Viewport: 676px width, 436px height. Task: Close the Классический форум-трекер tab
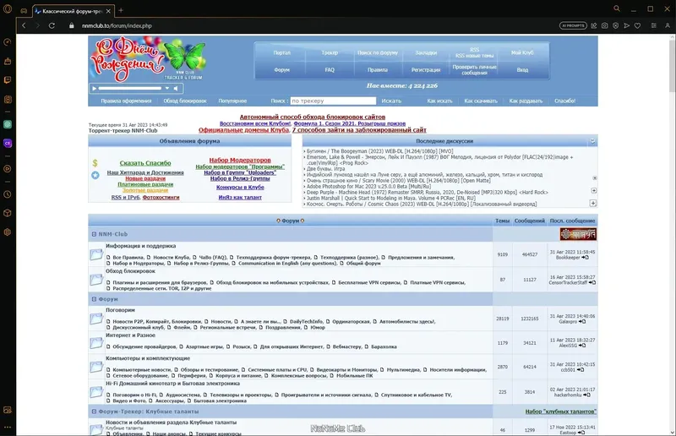pyautogui.click(x=108, y=11)
